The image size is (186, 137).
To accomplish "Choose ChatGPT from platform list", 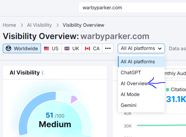I will (131, 73).
